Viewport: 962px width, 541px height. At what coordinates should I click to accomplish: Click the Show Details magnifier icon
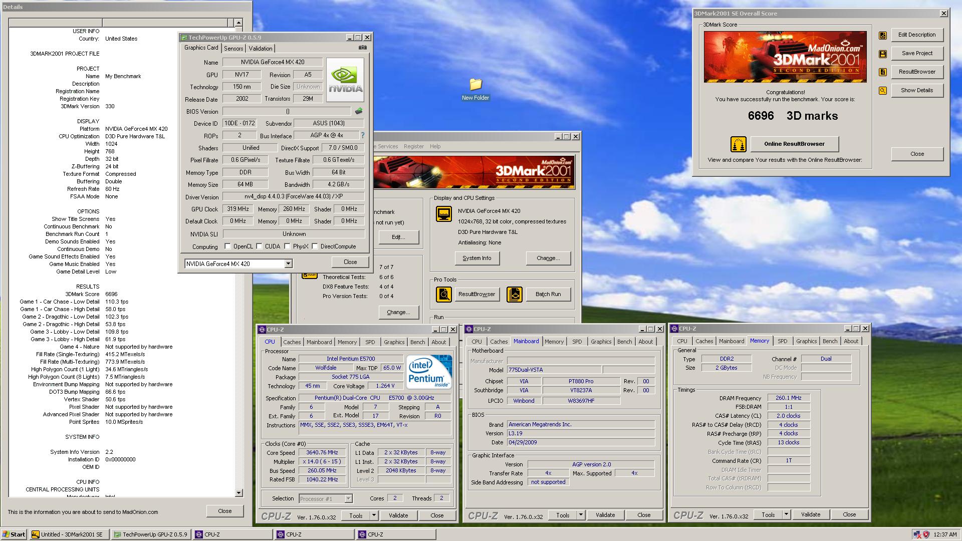[883, 91]
